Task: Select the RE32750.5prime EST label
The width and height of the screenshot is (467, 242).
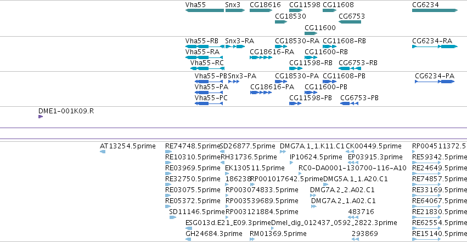Action: pos(193,178)
